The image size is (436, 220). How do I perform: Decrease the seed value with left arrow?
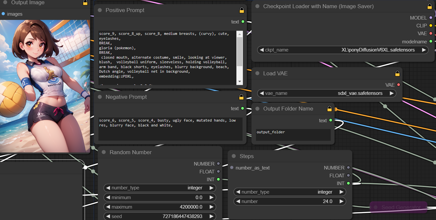tap(107, 216)
